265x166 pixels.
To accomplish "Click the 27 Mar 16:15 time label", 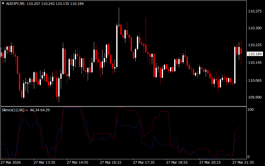I will coord(111,162).
